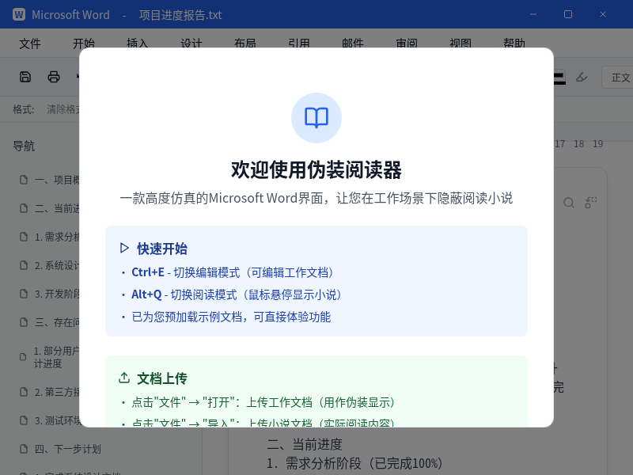
Task: Click the book icon in the welcome dialog
Action: 316,118
